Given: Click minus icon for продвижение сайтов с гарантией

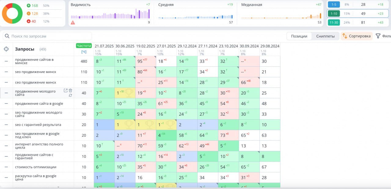Looking at the screenshot, I should pyautogui.click(x=6, y=156).
